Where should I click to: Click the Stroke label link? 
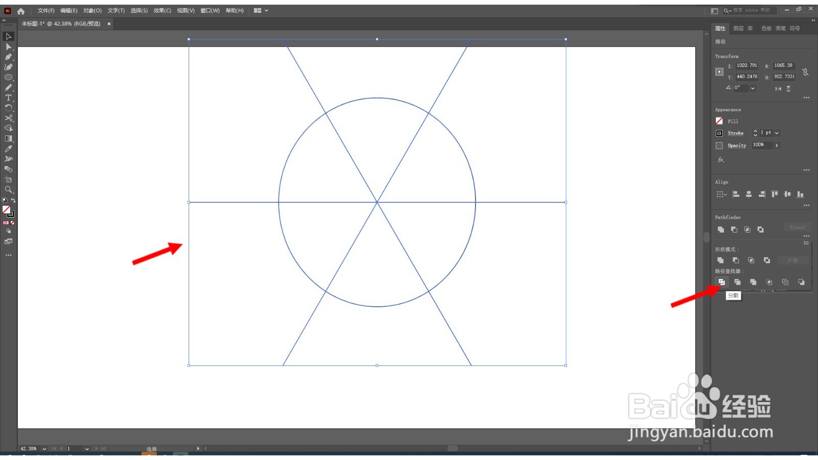tap(736, 133)
